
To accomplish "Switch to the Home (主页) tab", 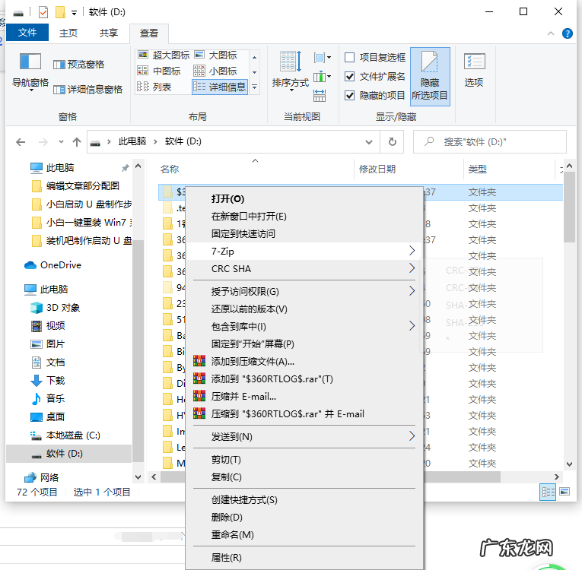I will [68, 33].
